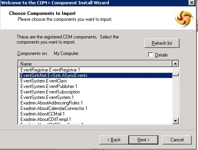Screen dimensions: 198x150
Task: Return with the Back button
Action: (114, 140)
